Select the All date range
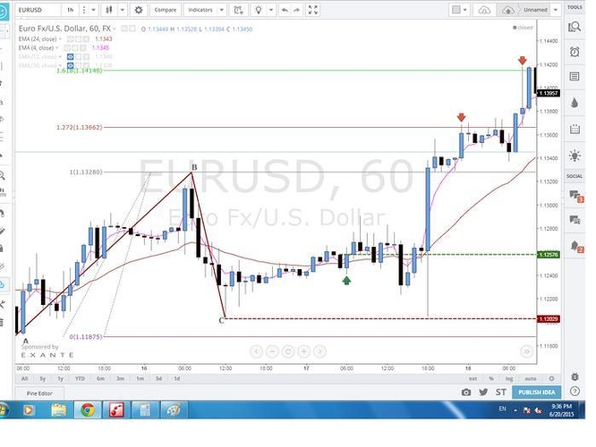The width and height of the screenshot is (596, 447). pyautogui.click(x=24, y=379)
